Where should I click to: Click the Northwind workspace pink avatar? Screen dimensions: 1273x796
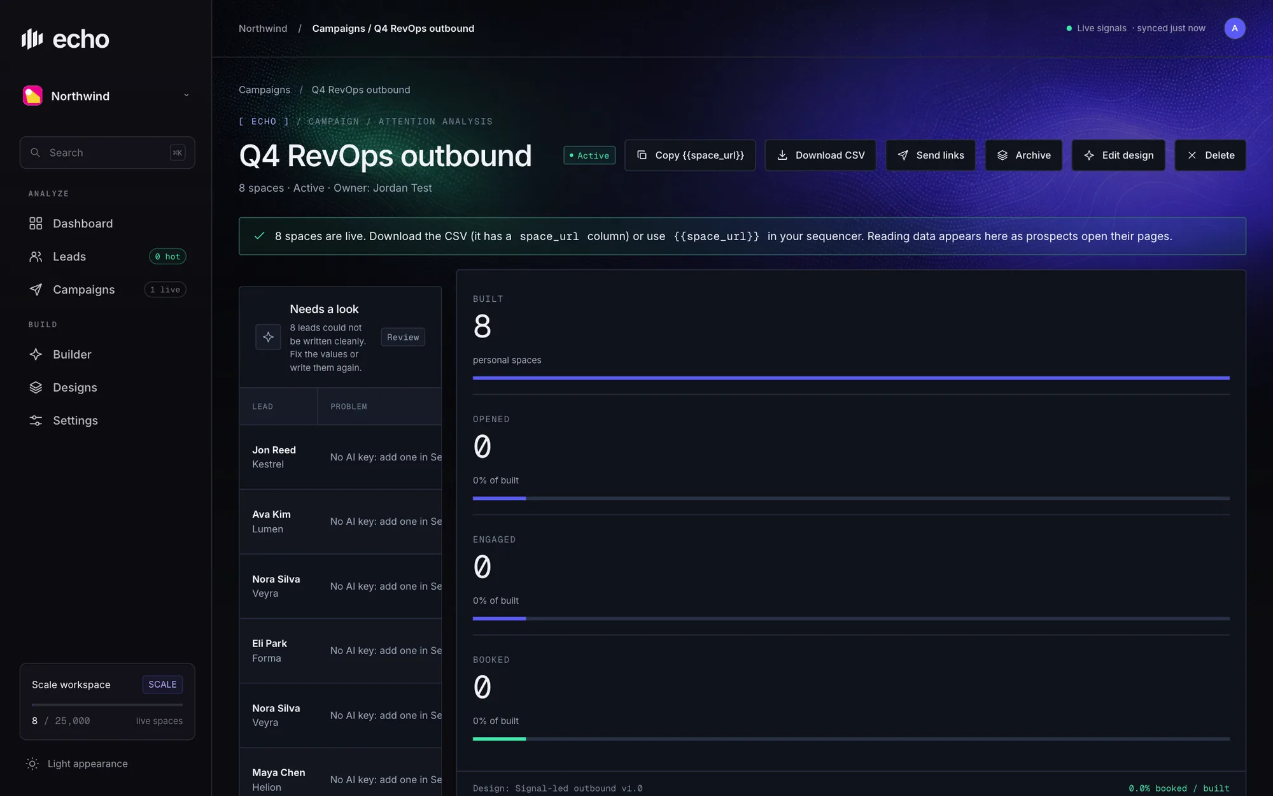coord(32,96)
